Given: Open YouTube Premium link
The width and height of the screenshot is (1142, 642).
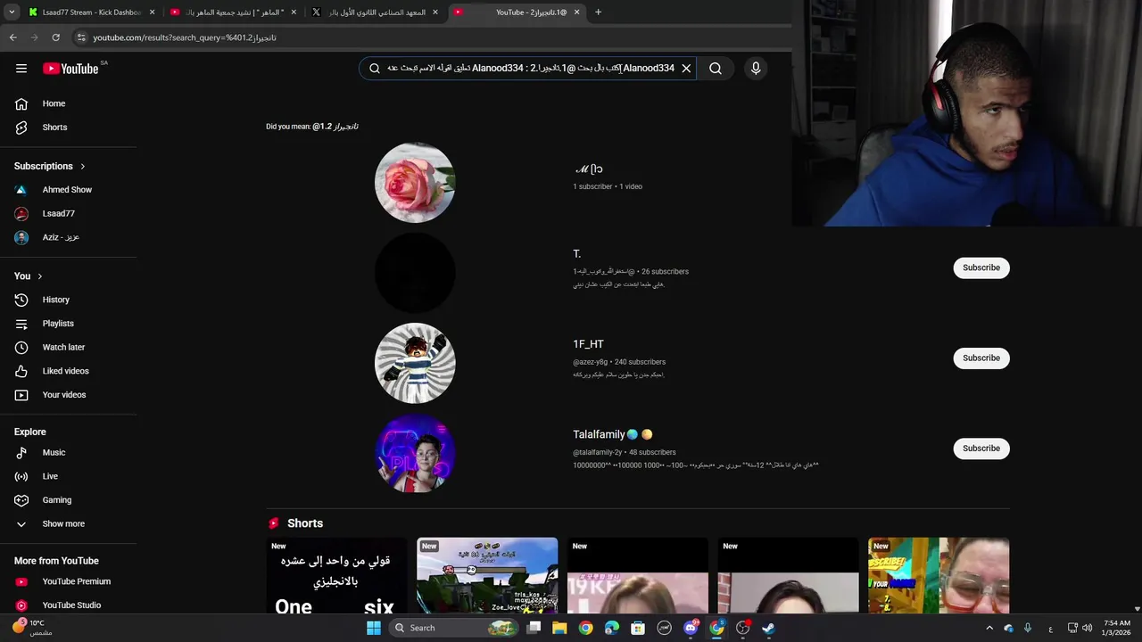Looking at the screenshot, I should pyautogui.click(x=76, y=581).
